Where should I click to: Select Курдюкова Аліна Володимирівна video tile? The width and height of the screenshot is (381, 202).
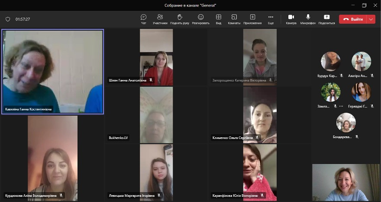(53, 158)
